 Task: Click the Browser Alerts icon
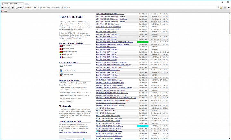pos(61,75)
